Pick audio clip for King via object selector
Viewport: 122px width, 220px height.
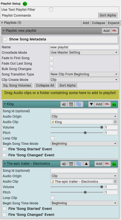pos(115,122)
